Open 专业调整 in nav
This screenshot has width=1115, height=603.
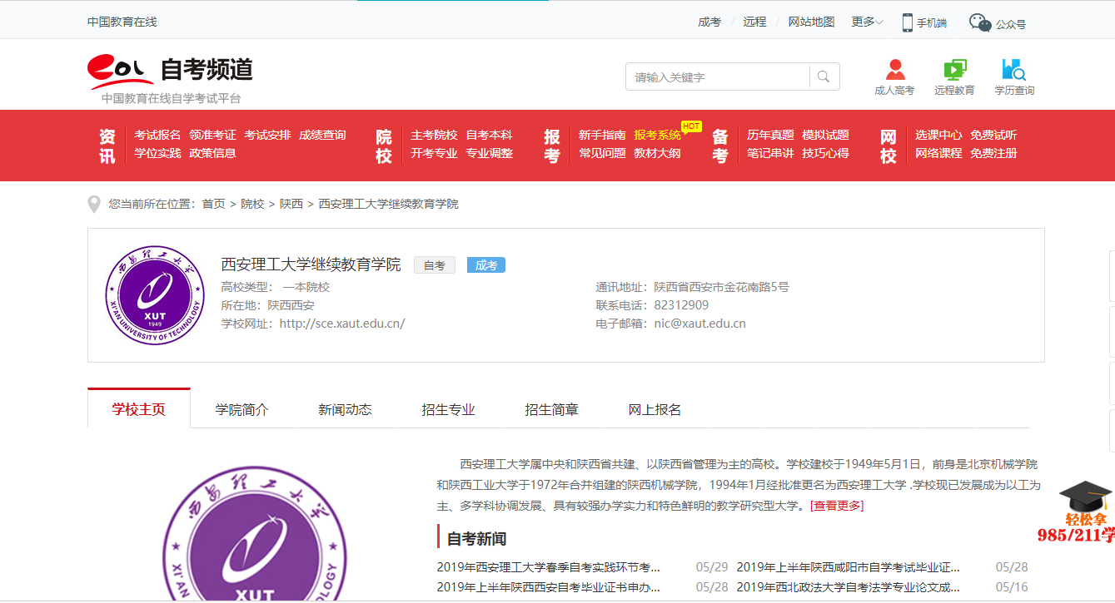(x=489, y=153)
